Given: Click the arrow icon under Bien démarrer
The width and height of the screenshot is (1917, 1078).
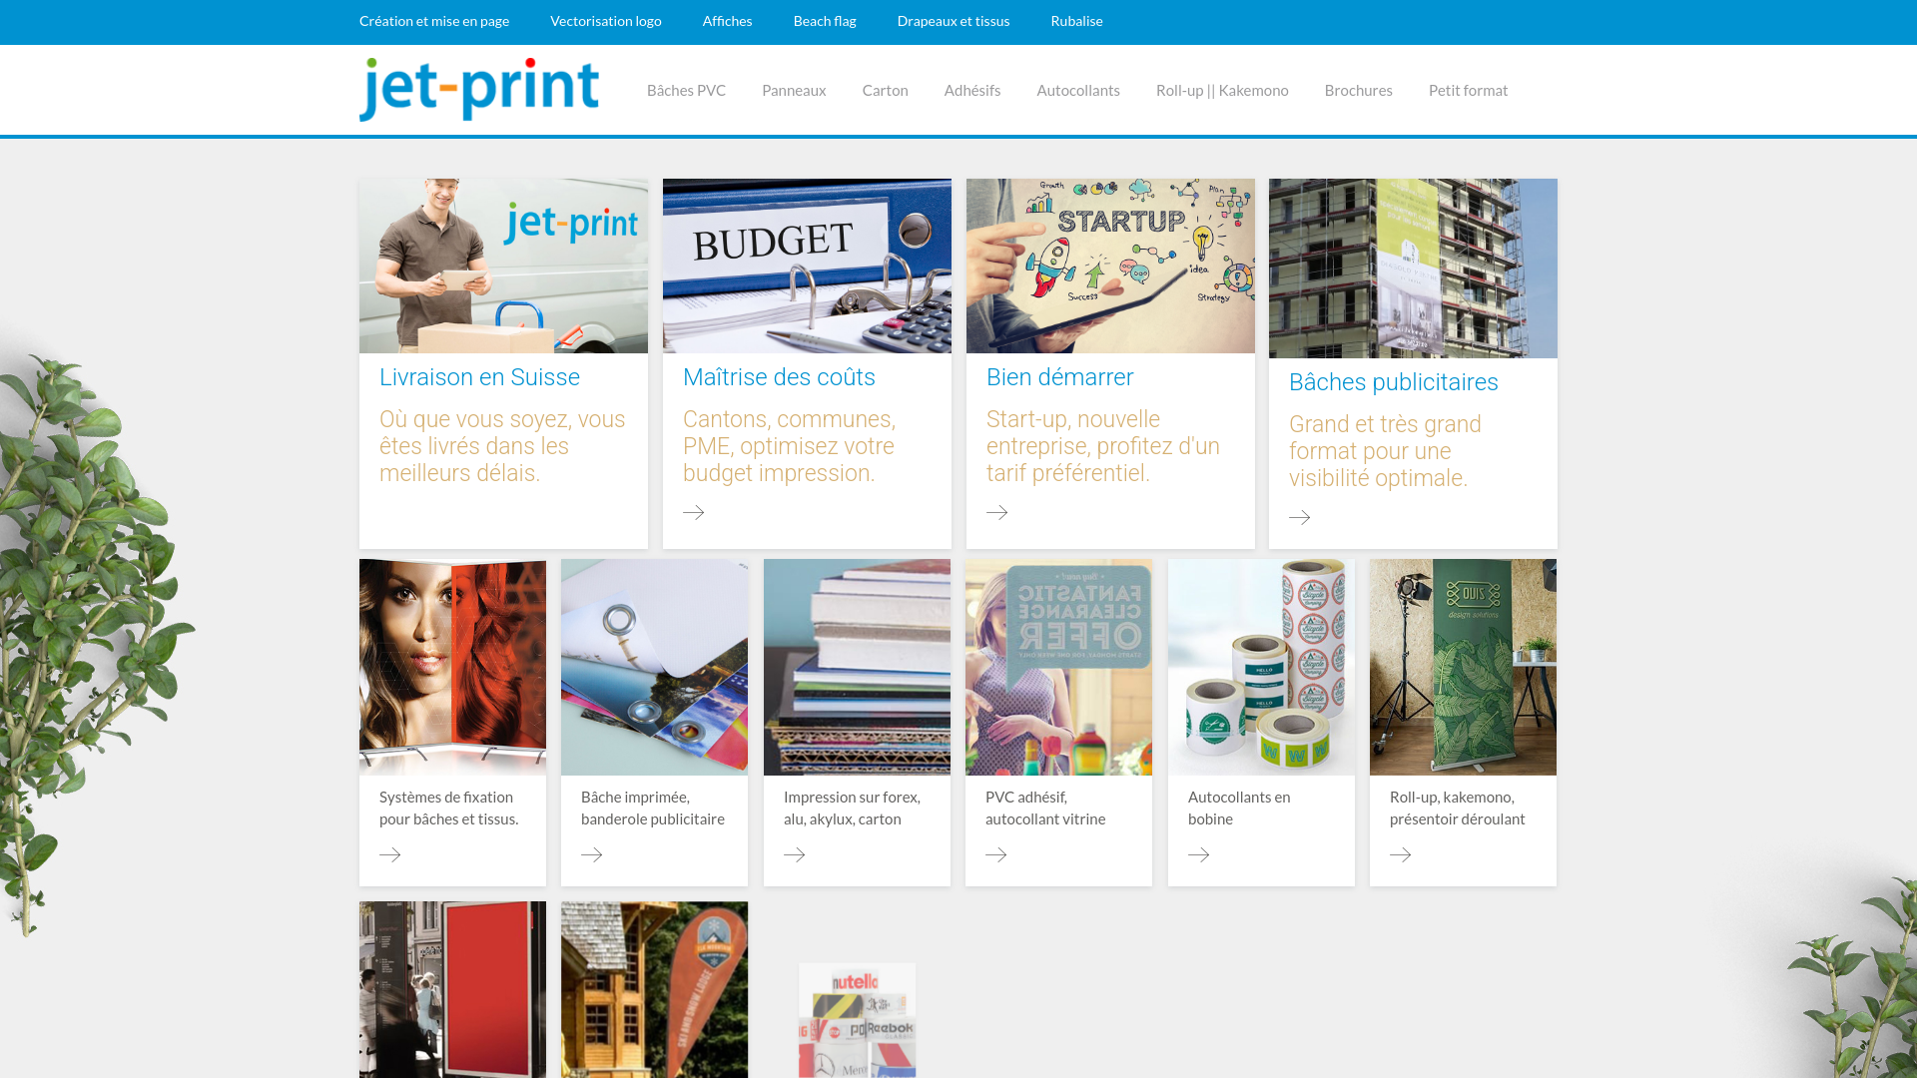Looking at the screenshot, I should click(997, 512).
